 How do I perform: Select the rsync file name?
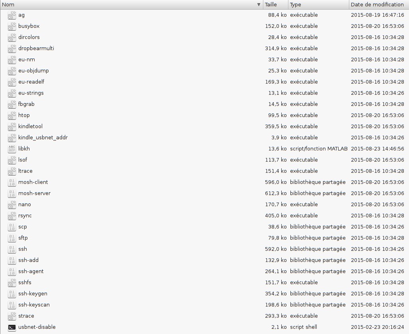(x=25, y=216)
